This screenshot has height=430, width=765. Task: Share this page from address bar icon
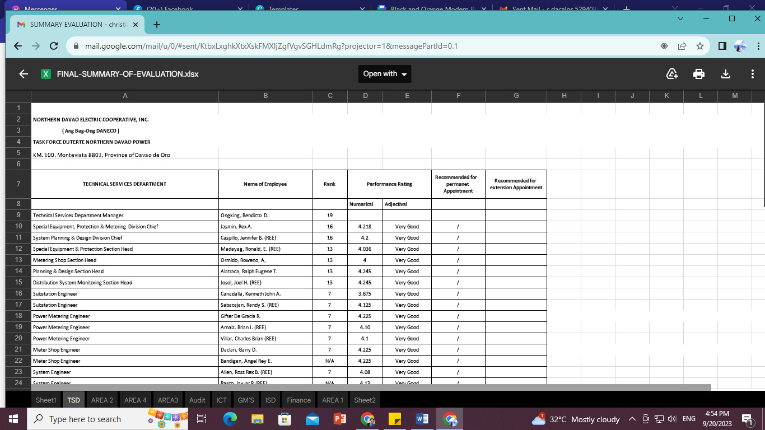tap(682, 46)
